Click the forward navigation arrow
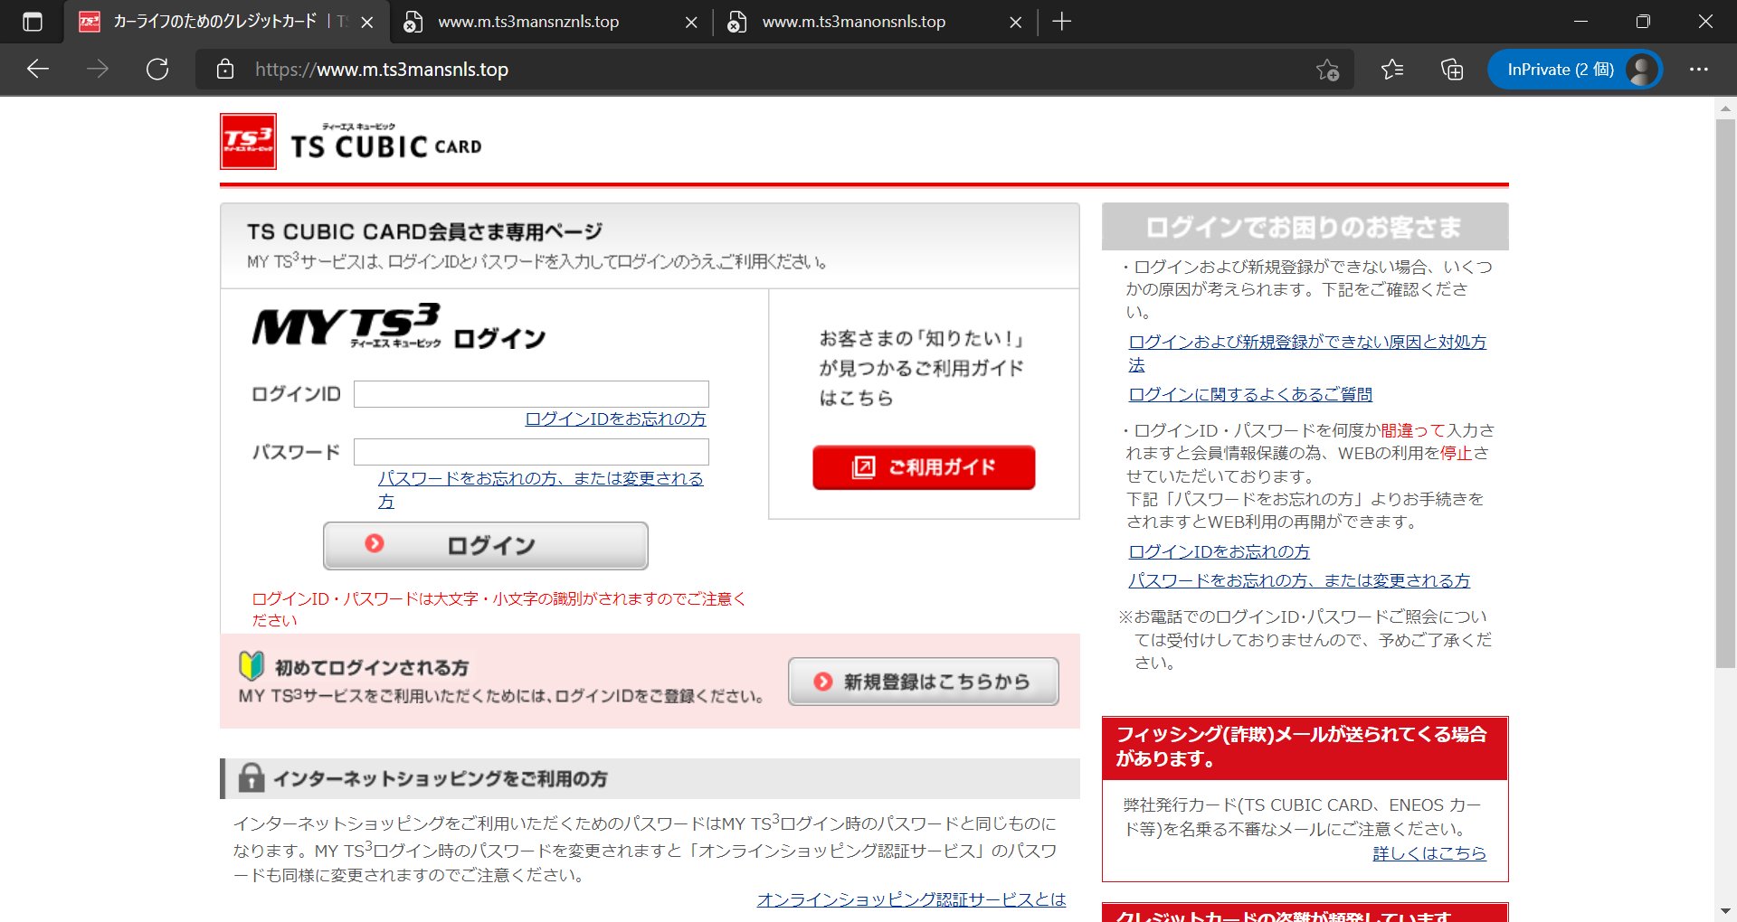This screenshot has width=1737, height=922. click(x=98, y=70)
